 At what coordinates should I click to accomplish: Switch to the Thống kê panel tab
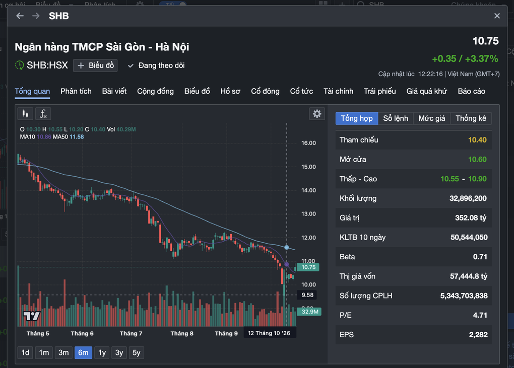click(471, 118)
